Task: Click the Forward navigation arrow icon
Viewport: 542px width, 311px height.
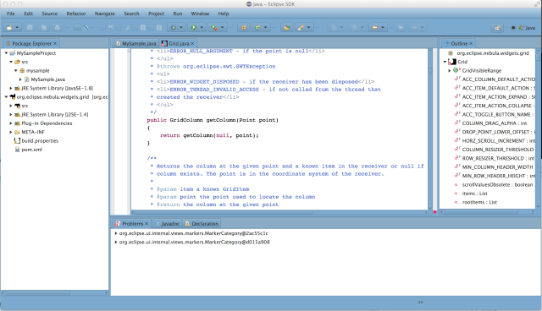Action: [x=414, y=27]
